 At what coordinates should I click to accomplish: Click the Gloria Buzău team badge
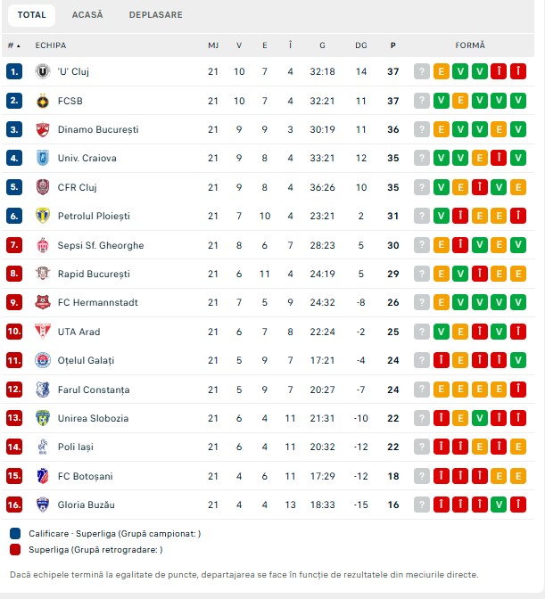tap(42, 505)
